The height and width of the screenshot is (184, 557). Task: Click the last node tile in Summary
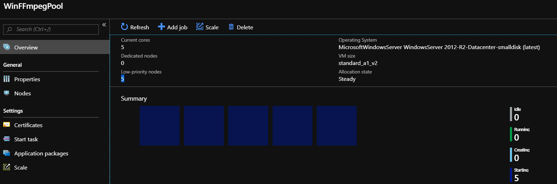click(x=337, y=126)
